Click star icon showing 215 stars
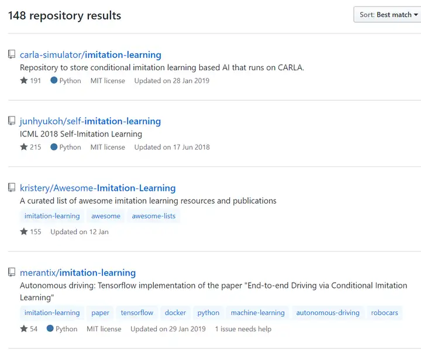The image size is (421, 350). 24,147
